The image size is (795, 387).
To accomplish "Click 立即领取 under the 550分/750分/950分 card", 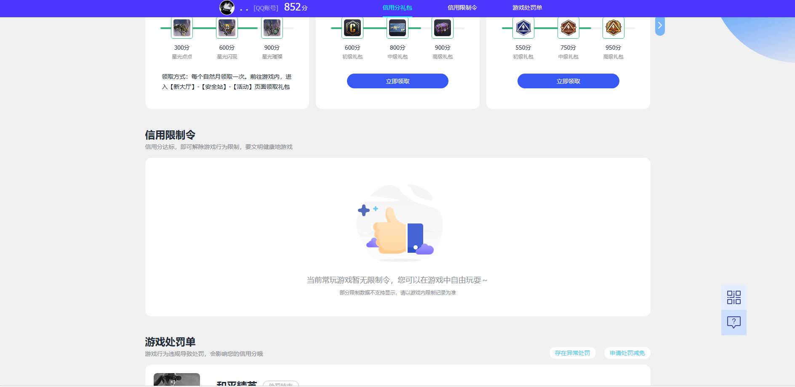I will (568, 81).
